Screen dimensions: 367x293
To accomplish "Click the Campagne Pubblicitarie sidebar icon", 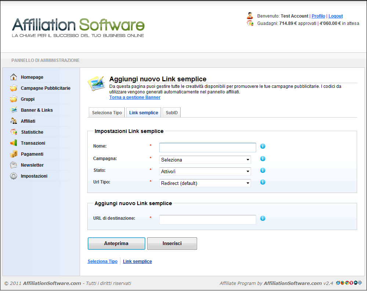I will (x=14, y=88).
